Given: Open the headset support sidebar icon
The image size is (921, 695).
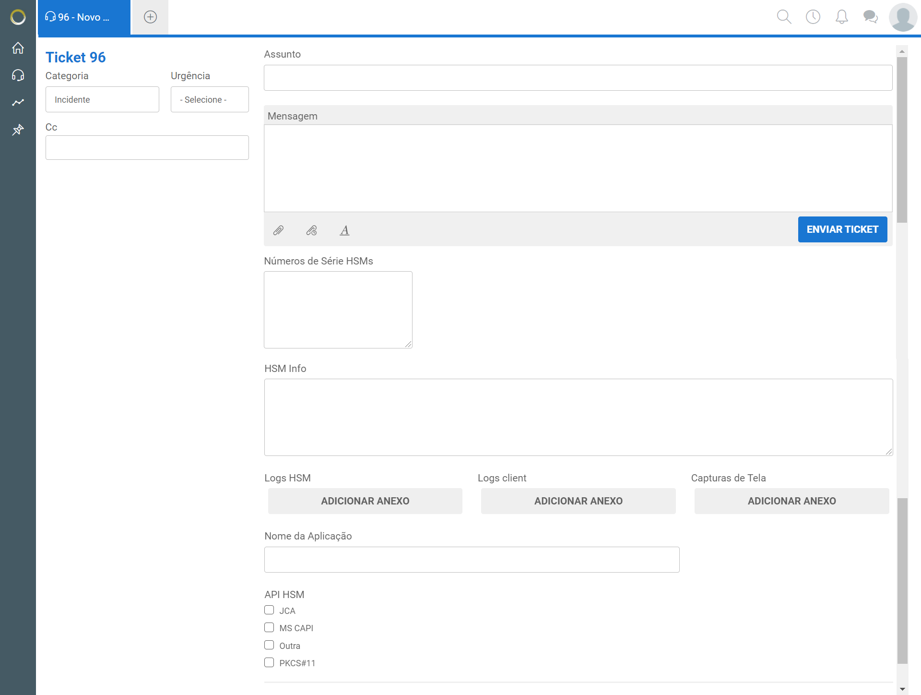Looking at the screenshot, I should tap(18, 75).
